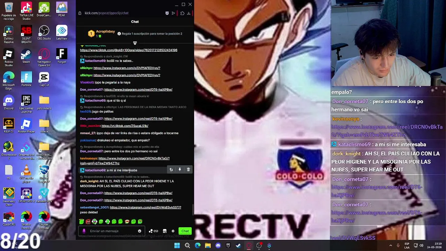Open Discord desktop shortcut
This screenshot has height=251, width=446.
(9, 102)
